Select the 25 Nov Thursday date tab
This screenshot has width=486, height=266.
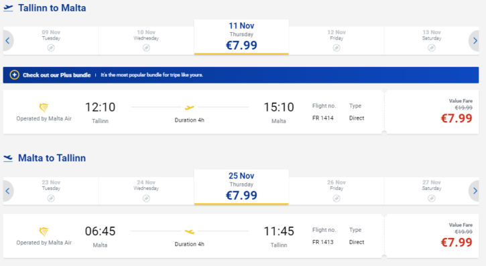(x=241, y=187)
